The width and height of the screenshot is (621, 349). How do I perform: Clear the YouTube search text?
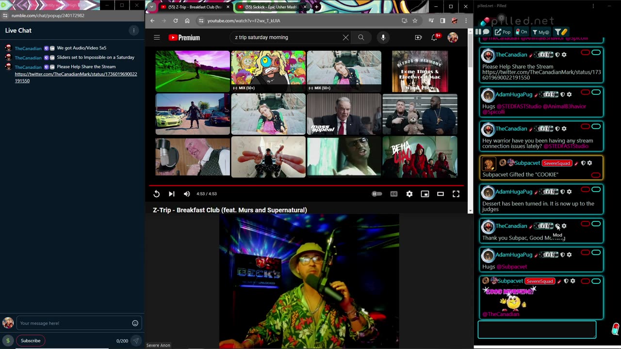[345, 37]
